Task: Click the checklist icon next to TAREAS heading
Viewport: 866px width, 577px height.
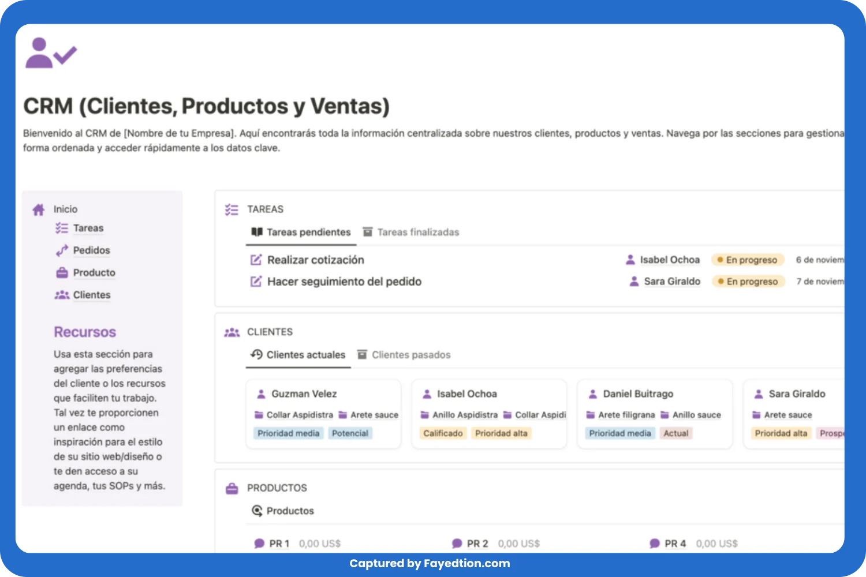Action: coord(232,209)
